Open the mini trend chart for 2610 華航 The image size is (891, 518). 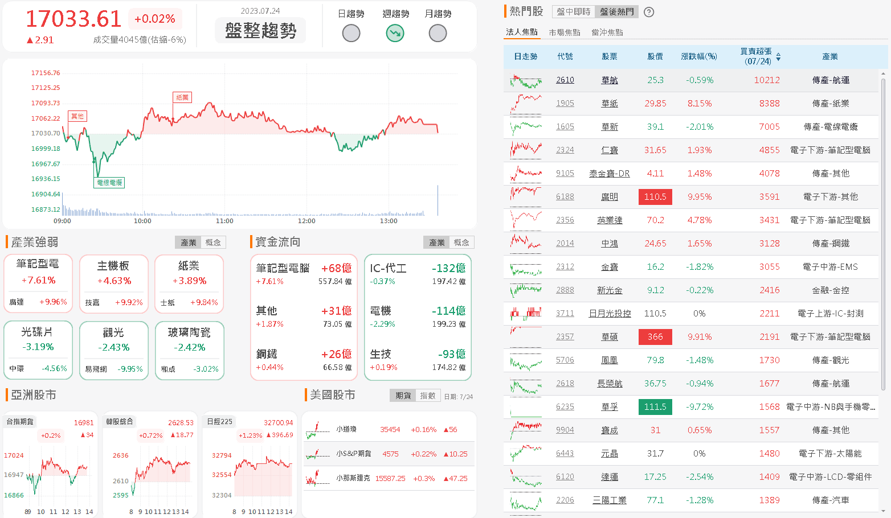[526, 80]
